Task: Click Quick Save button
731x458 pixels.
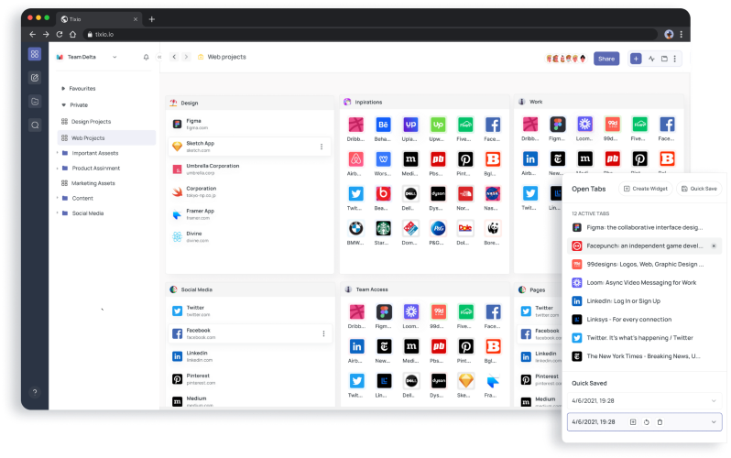Action: [x=699, y=189]
